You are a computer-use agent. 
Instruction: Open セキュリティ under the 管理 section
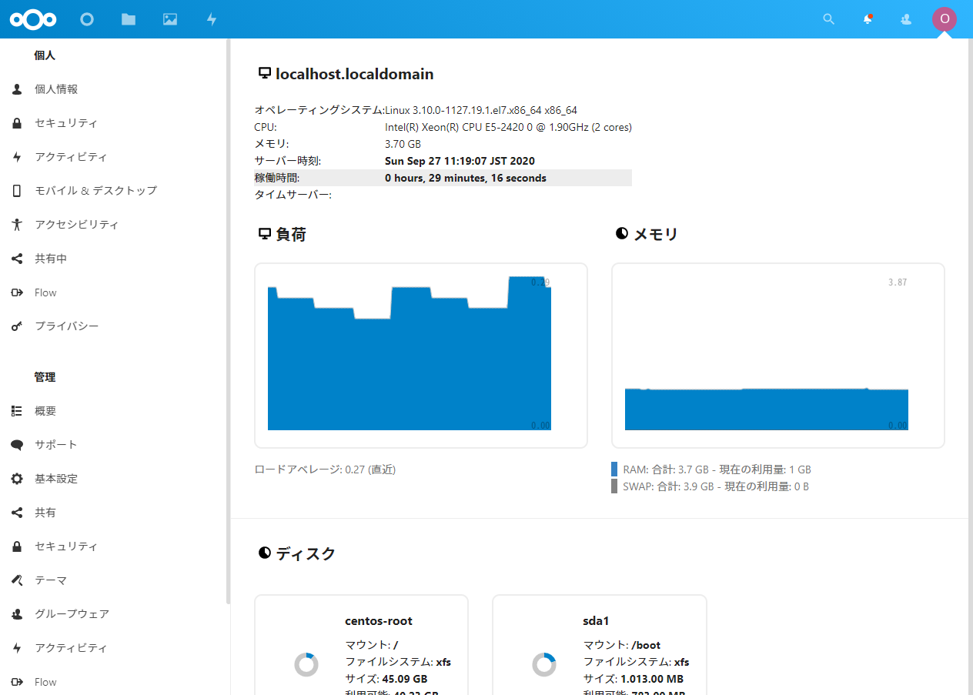pyautogui.click(x=66, y=546)
